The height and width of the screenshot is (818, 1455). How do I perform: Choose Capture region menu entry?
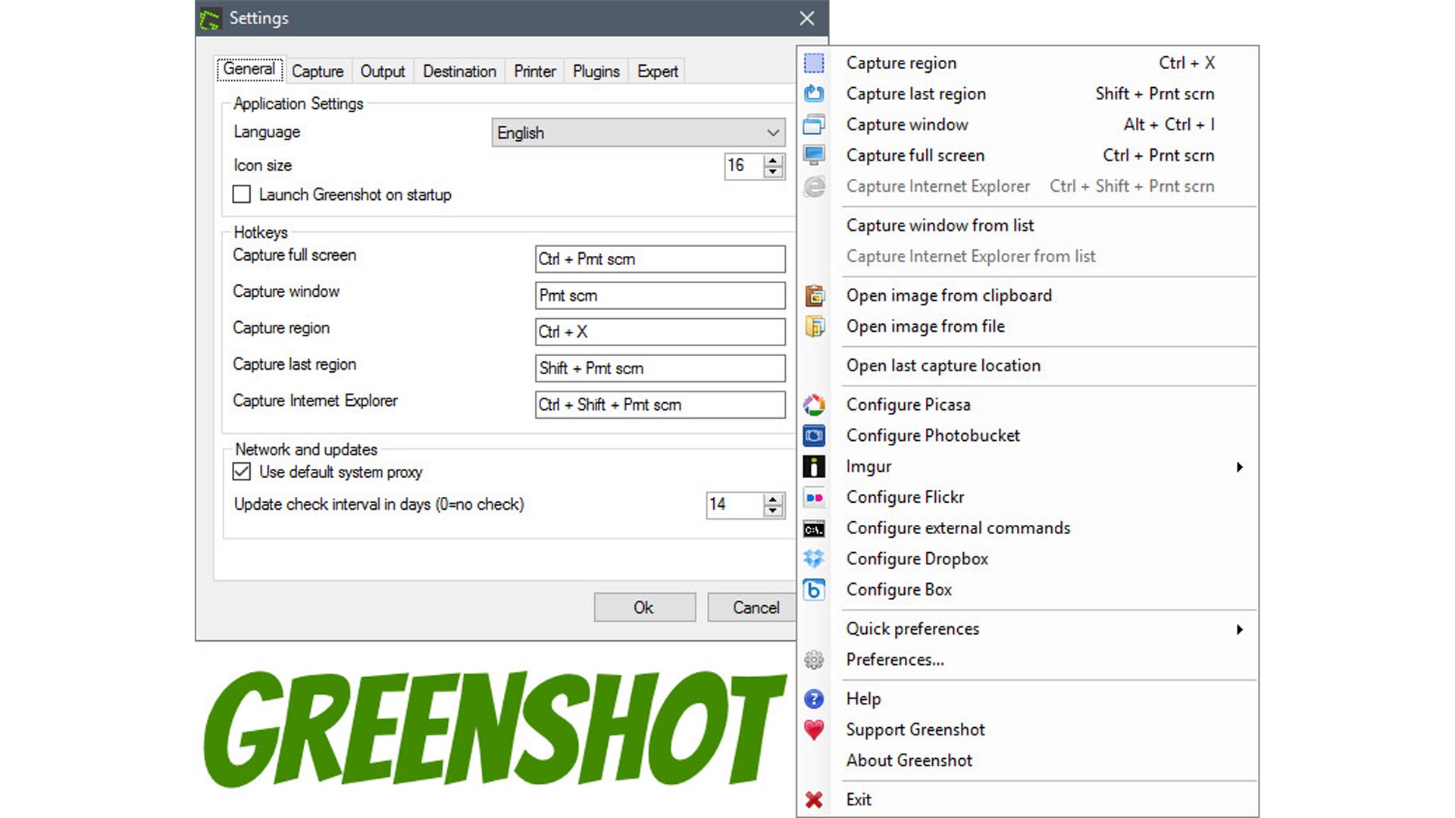click(x=1028, y=63)
